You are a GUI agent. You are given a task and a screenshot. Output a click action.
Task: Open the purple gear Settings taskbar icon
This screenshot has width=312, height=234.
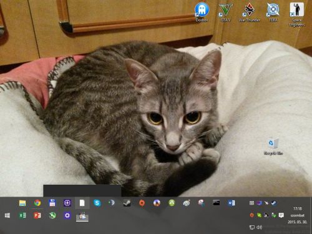(x=67, y=215)
